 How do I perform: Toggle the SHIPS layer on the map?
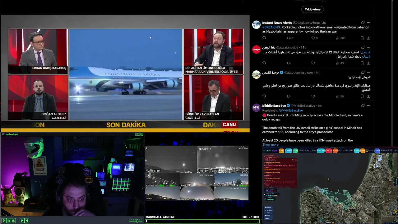tap(295, 151)
